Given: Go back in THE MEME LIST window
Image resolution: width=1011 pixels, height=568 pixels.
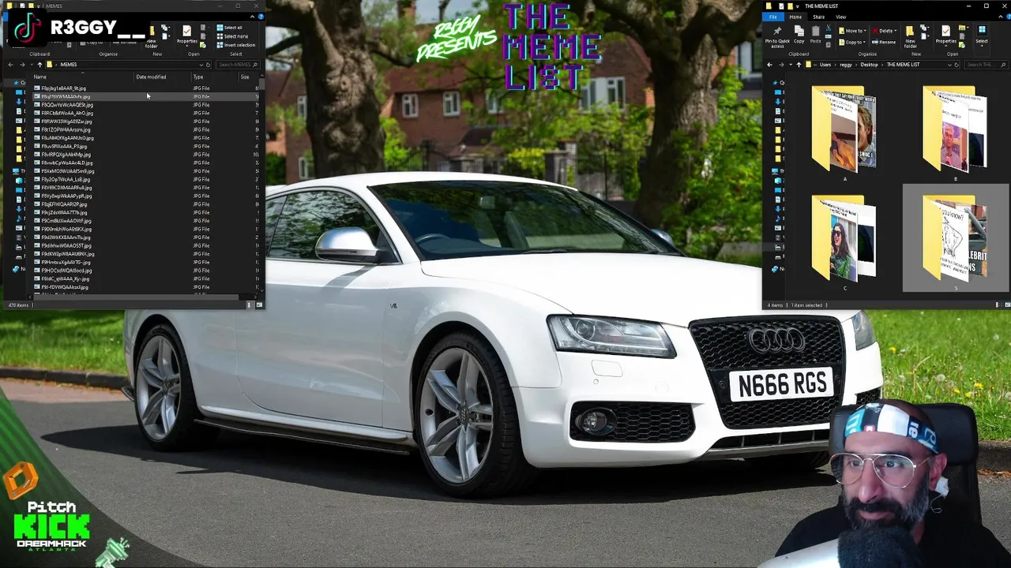Looking at the screenshot, I should click(x=769, y=65).
